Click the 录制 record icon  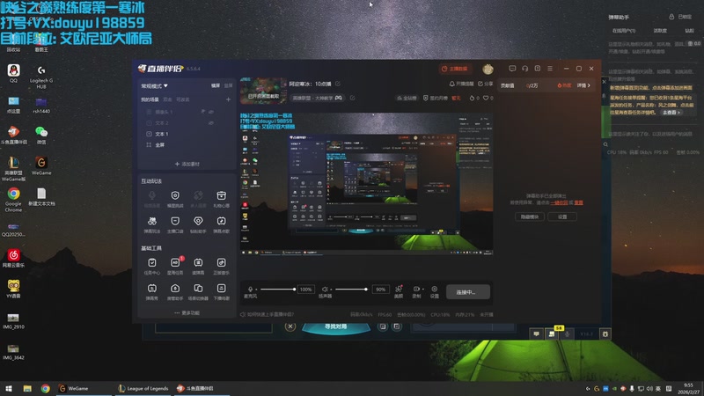click(416, 290)
